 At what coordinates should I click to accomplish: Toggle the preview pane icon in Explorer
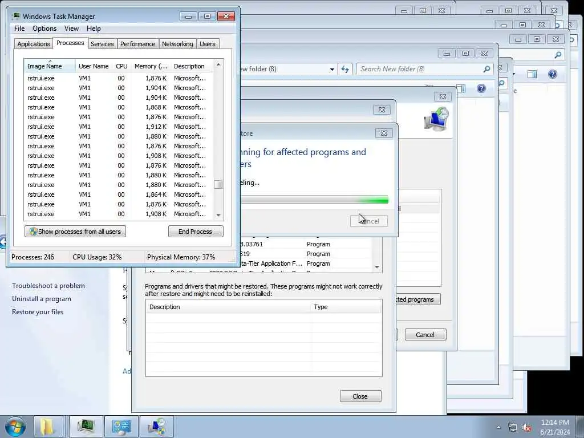[x=461, y=88]
